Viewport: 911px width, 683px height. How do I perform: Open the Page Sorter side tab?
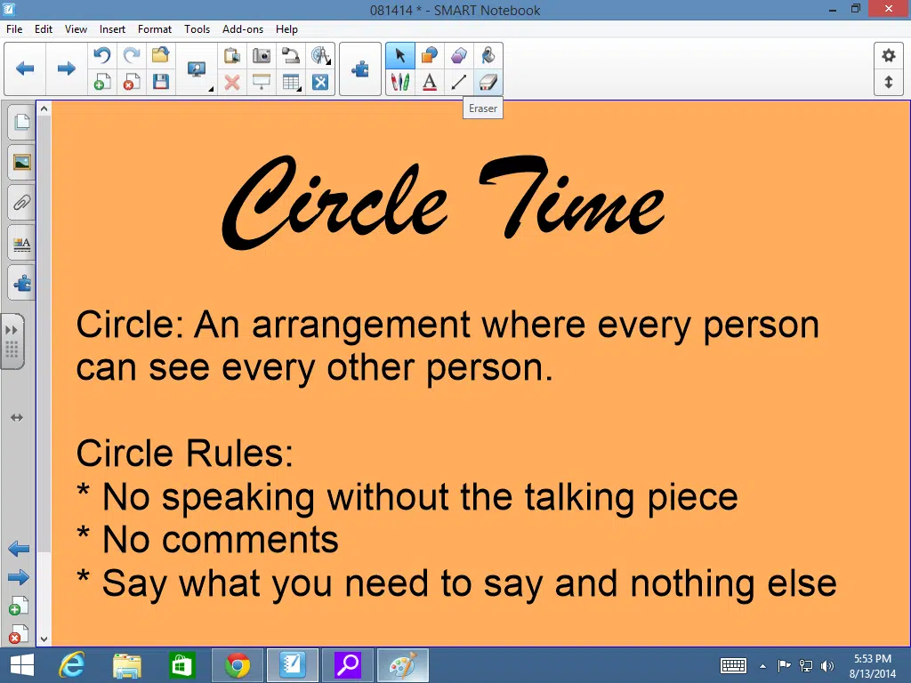21,122
